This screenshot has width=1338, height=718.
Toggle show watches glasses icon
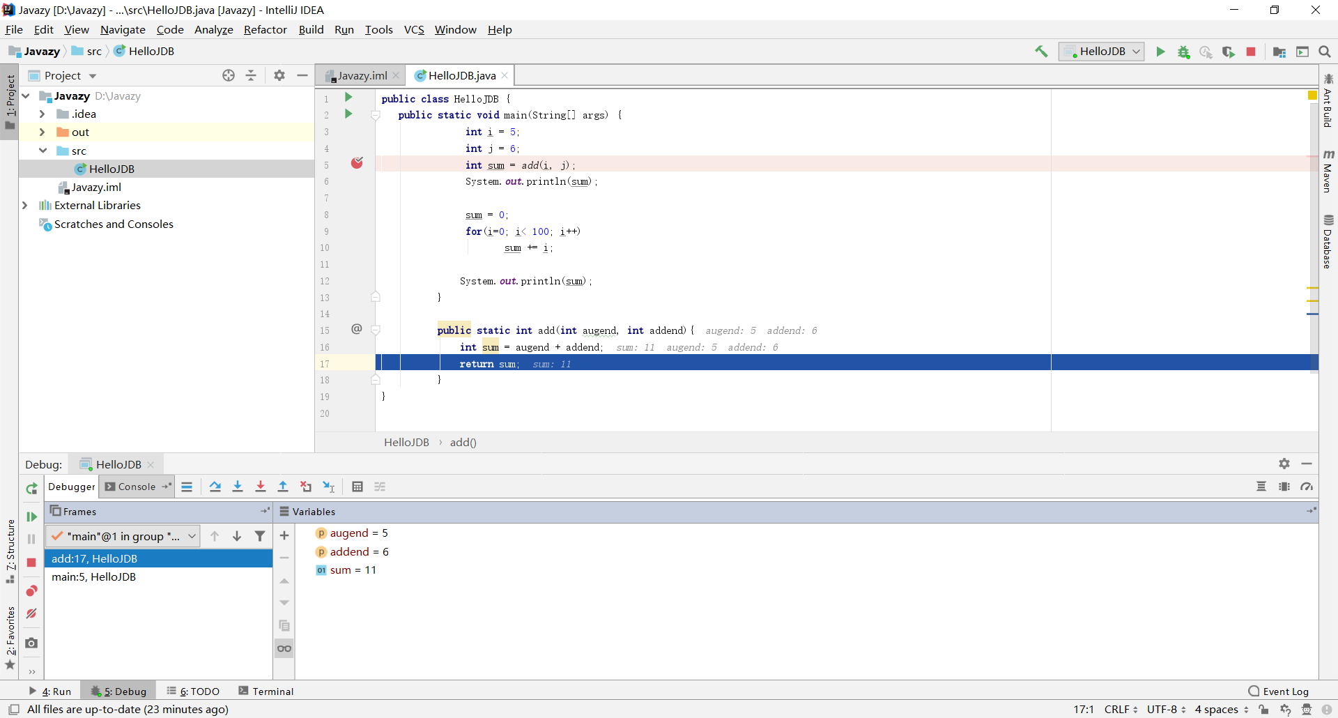coord(284,648)
